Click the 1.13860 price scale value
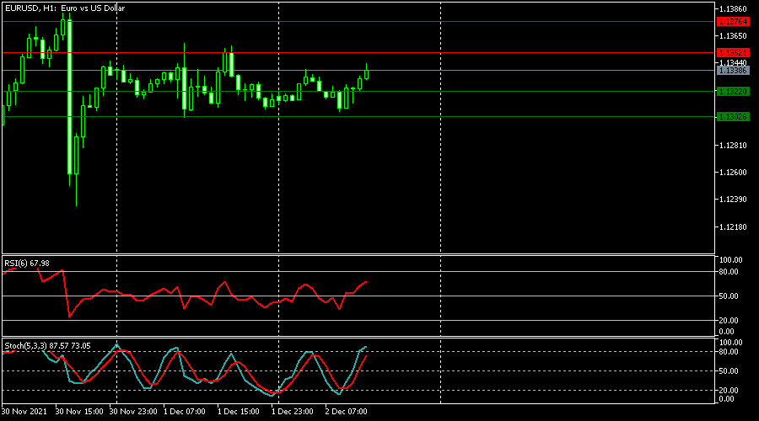759x421 pixels. pos(733,9)
